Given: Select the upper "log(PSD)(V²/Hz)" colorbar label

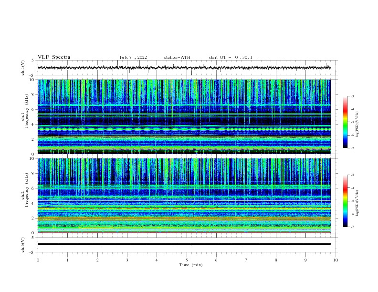Looking at the screenshot, I should point(357,125).
